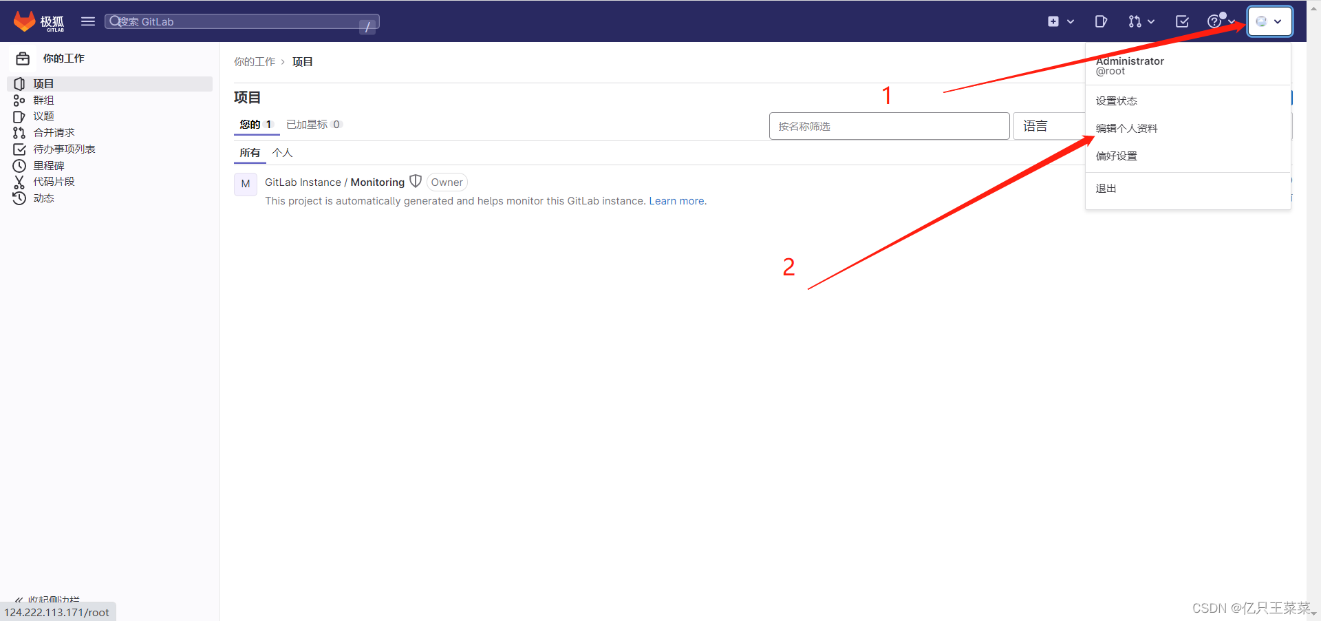Click the scissors icon beside 代码片段

click(19, 182)
